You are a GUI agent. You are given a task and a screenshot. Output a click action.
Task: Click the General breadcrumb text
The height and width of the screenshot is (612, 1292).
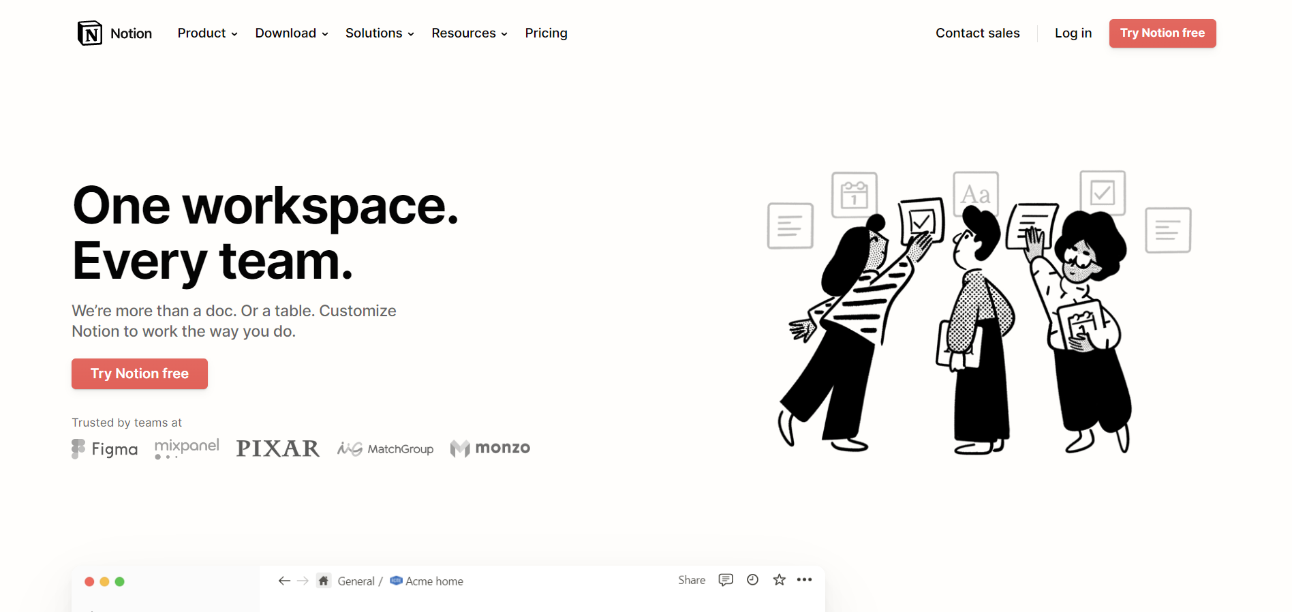point(356,581)
